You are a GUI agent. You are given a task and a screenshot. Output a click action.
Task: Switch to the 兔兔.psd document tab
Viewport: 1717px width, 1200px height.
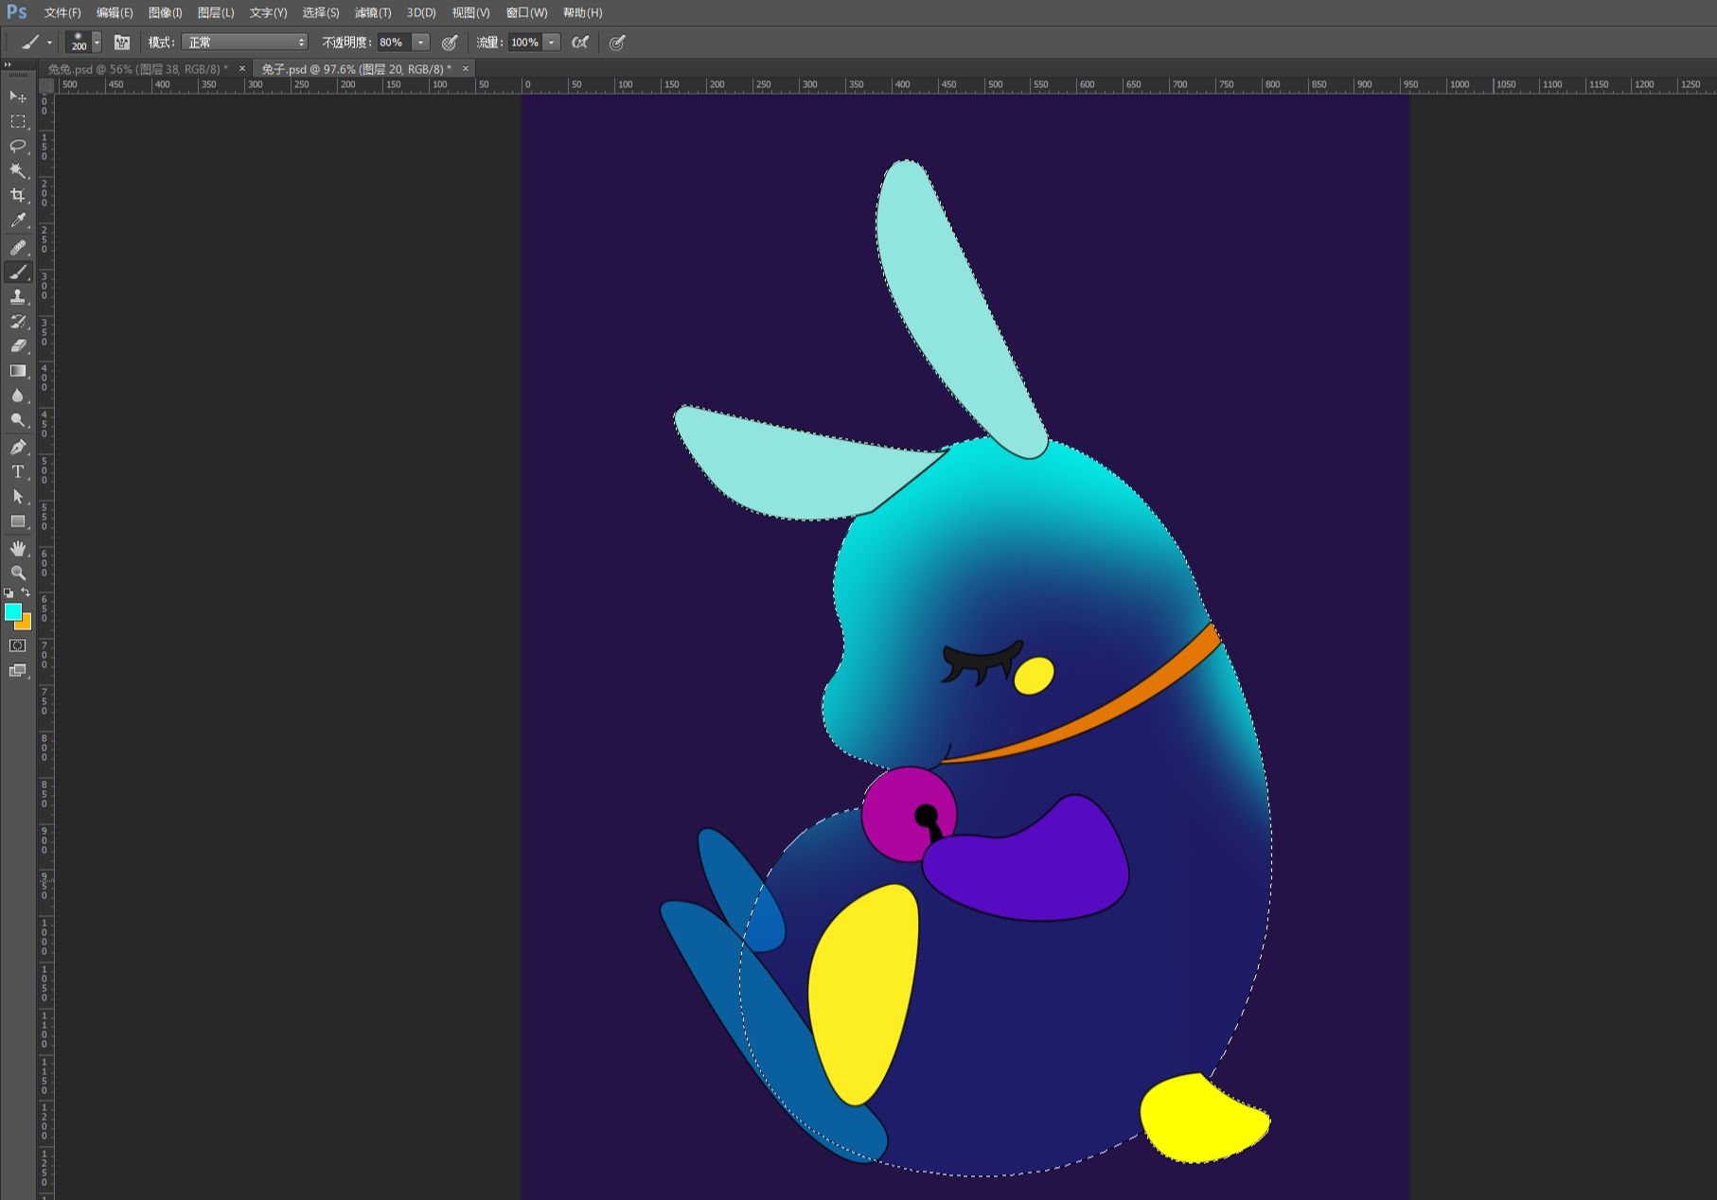coord(138,69)
